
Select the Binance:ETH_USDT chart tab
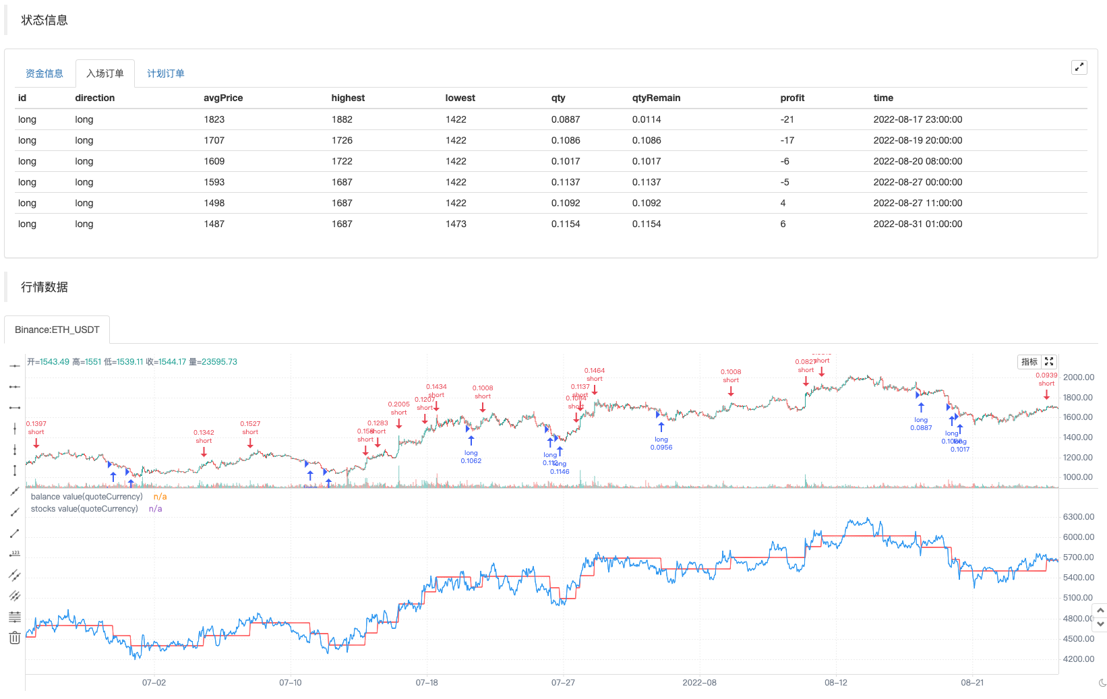click(57, 330)
